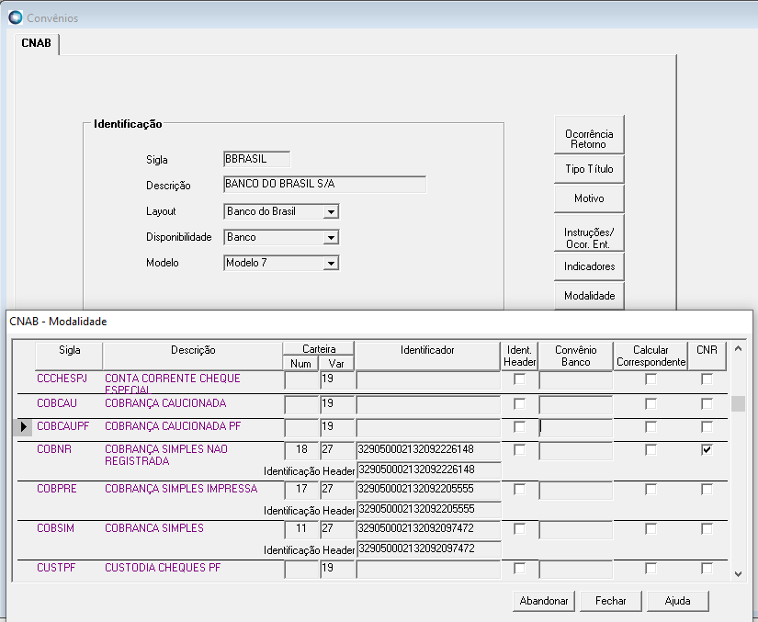Screen dimensions: 758x622
Task: Click into the Sigla BBRASIL field
Action: coord(256,159)
